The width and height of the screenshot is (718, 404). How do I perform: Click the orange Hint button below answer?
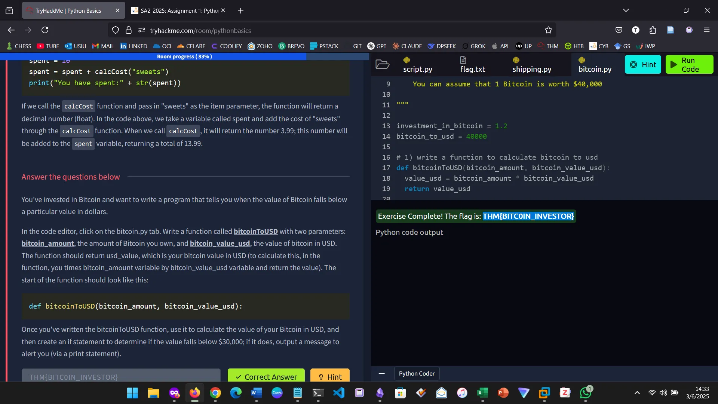point(329,376)
